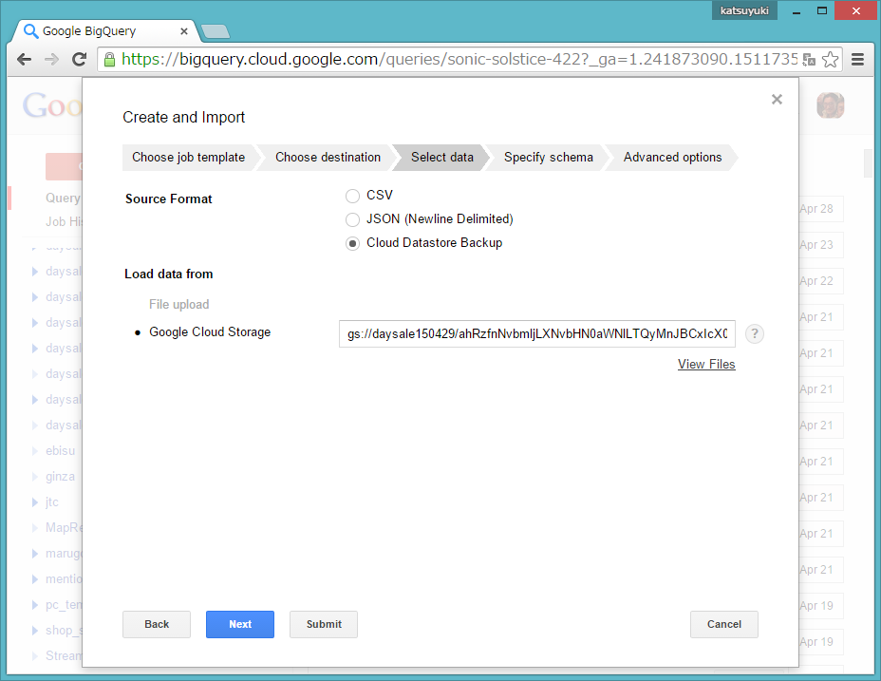Open Job History in background sidebar

64,221
